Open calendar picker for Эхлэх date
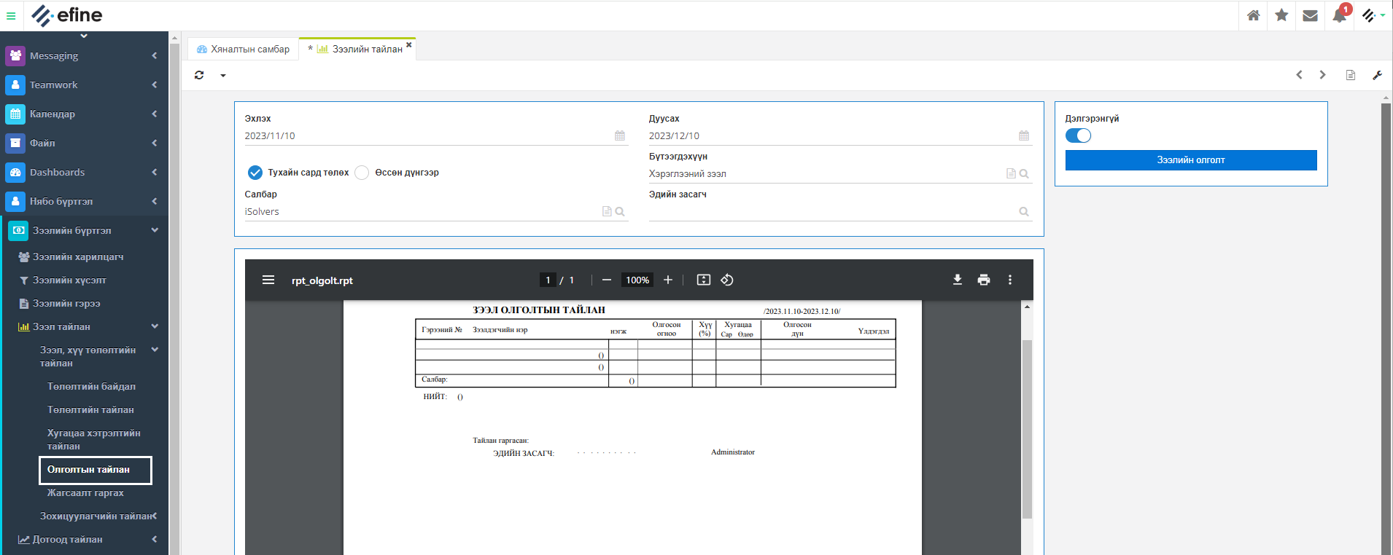 click(620, 135)
